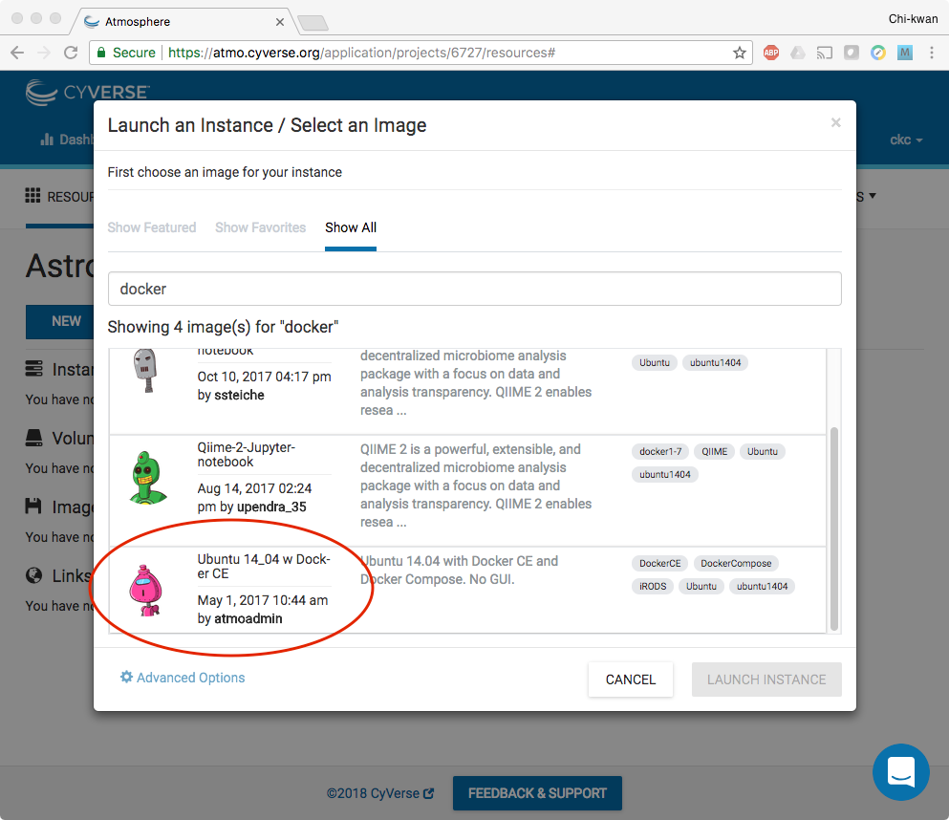Click the image search field containing docker
The width and height of the screenshot is (949, 820).
(x=474, y=289)
